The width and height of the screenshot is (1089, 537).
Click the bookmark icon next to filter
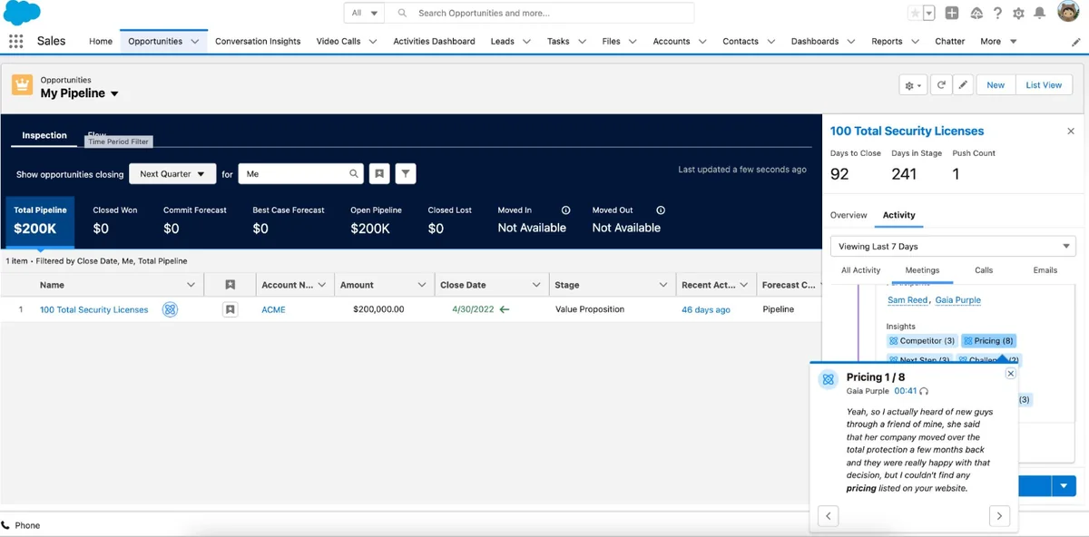379,173
